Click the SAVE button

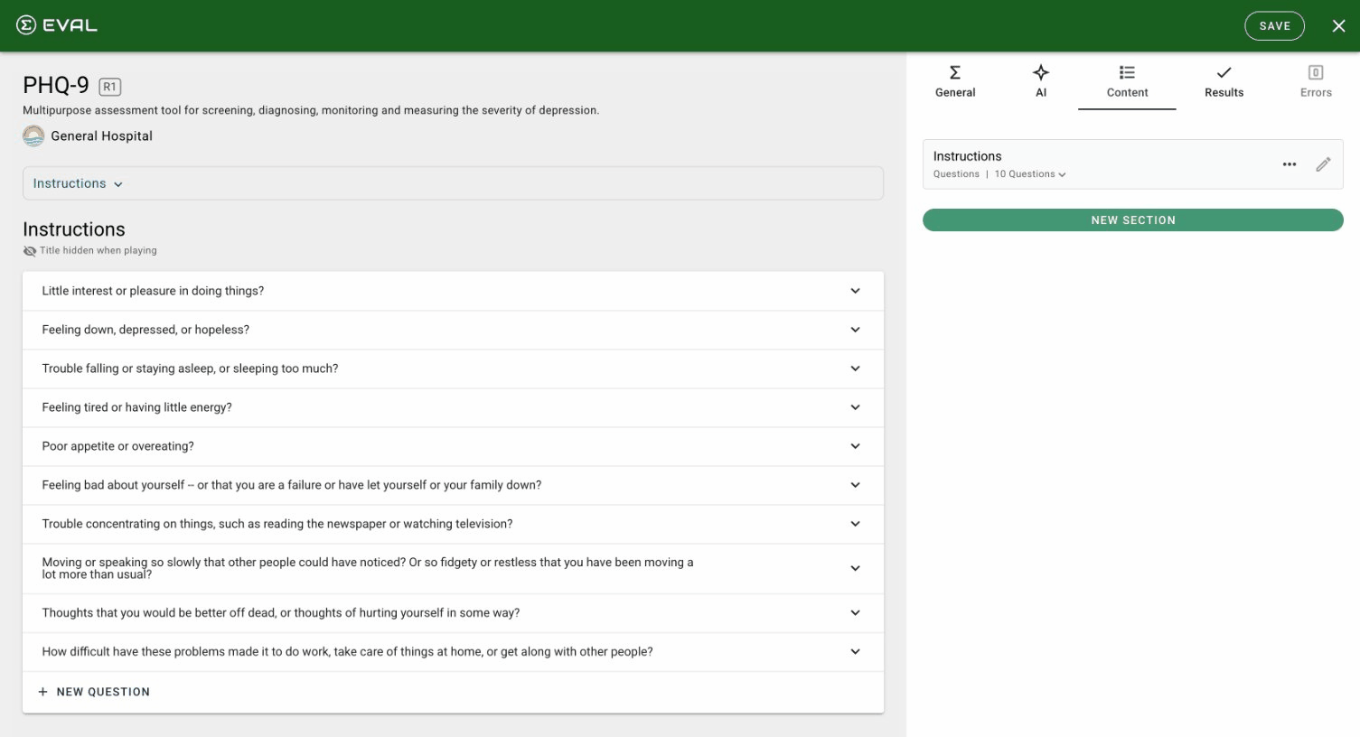[x=1274, y=25]
